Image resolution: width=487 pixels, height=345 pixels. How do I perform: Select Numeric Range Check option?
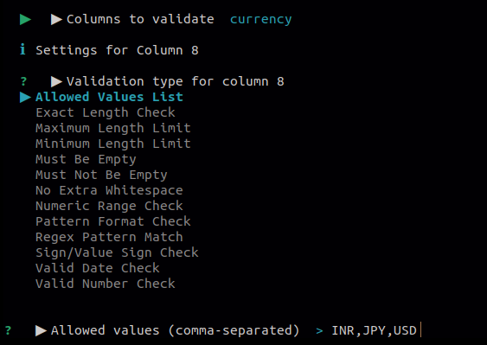[109, 206]
